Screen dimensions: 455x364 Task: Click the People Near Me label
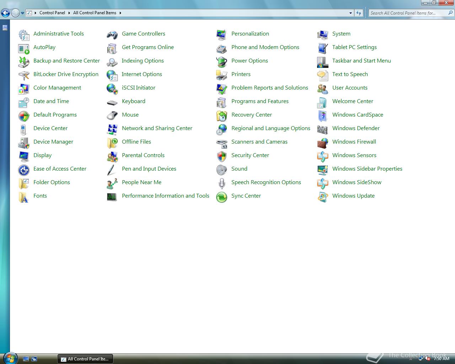(x=141, y=182)
